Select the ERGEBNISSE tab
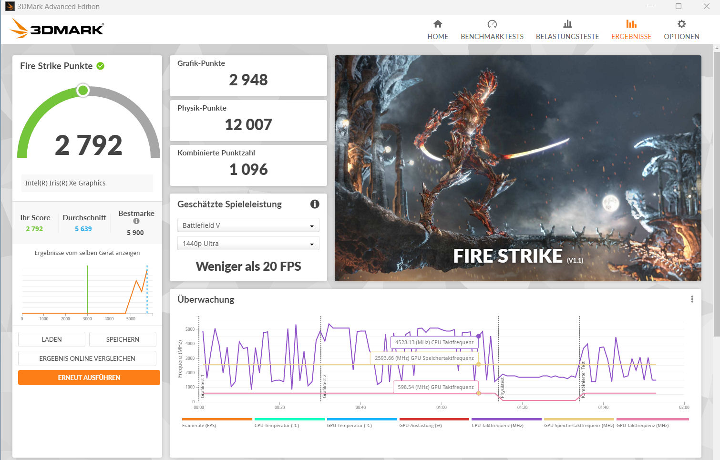The width and height of the screenshot is (720, 460). (631, 30)
